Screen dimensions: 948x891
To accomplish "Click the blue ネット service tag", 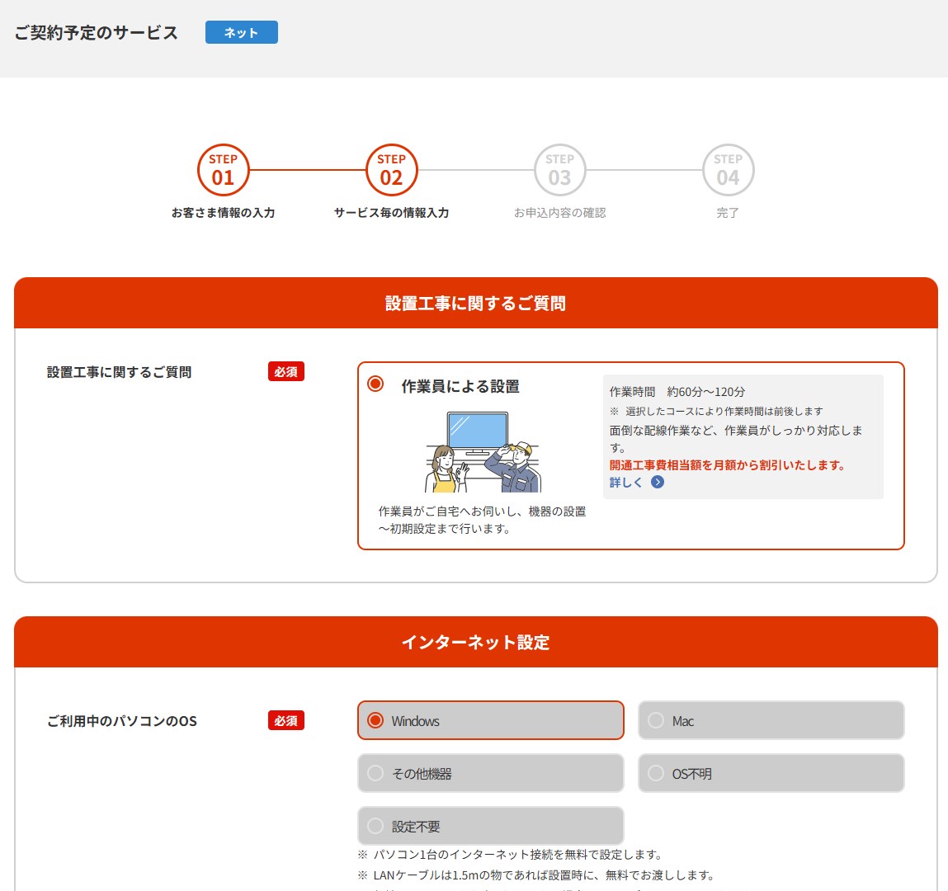I will click(241, 32).
